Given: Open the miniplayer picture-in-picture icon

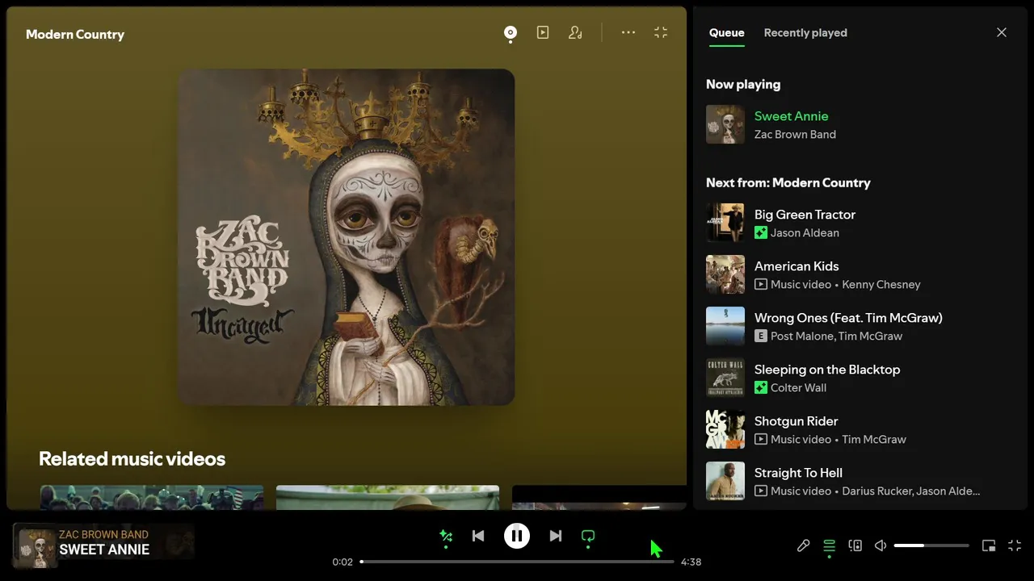Looking at the screenshot, I should tap(989, 546).
